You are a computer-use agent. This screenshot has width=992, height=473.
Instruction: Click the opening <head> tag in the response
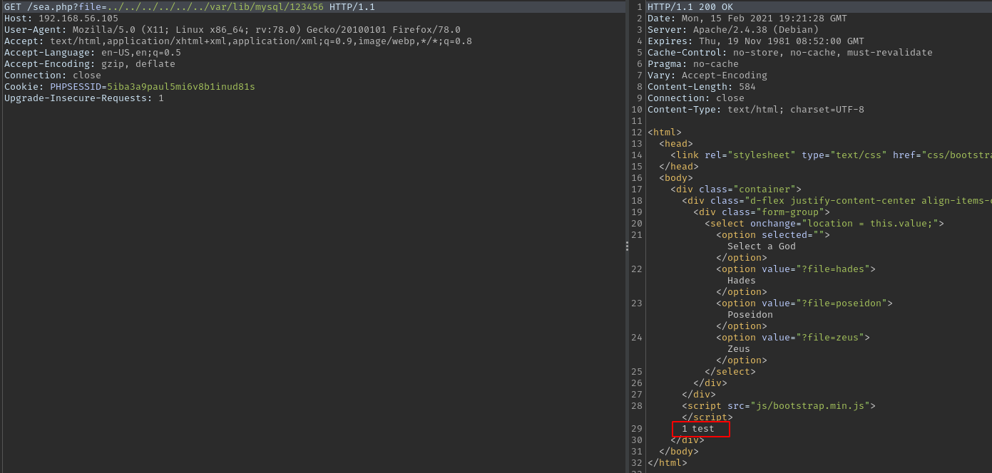pyautogui.click(x=676, y=144)
